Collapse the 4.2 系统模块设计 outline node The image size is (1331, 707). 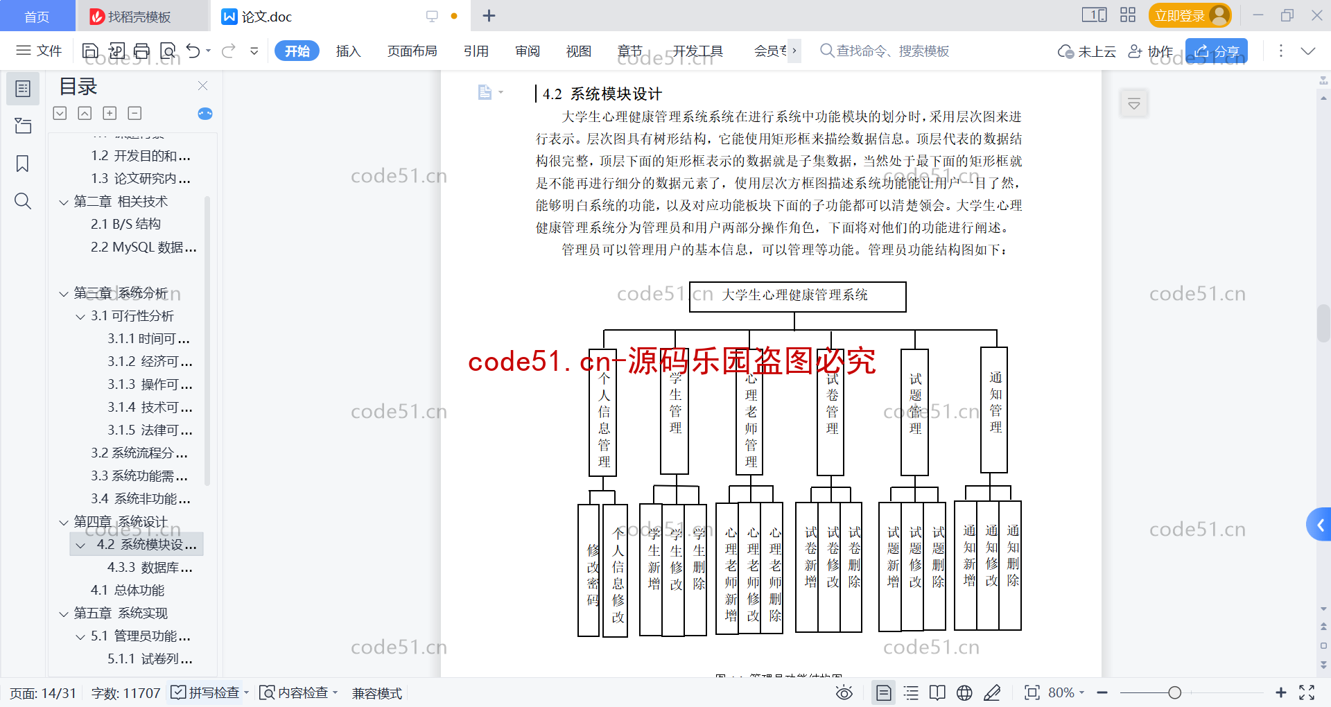(x=80, y=545)
